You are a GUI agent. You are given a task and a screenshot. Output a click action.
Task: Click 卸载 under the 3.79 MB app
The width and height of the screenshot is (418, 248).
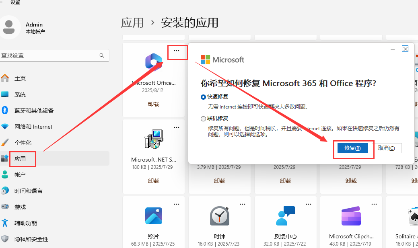(219, 181)
